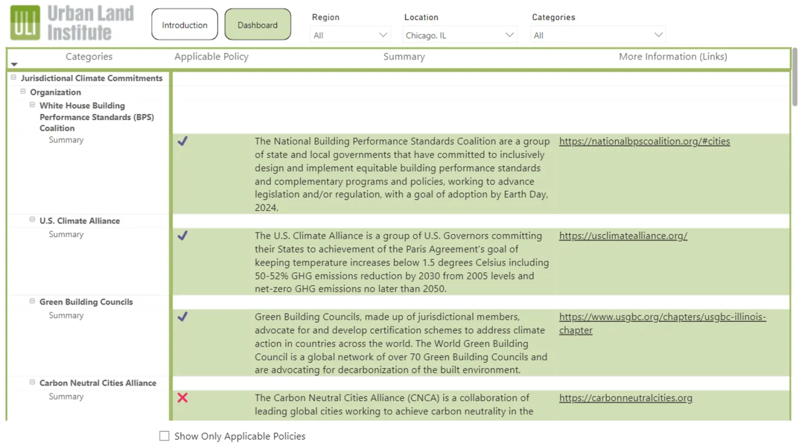
Task: Select the Summary row under White House BPS Coalition
Action: [66, 140]
